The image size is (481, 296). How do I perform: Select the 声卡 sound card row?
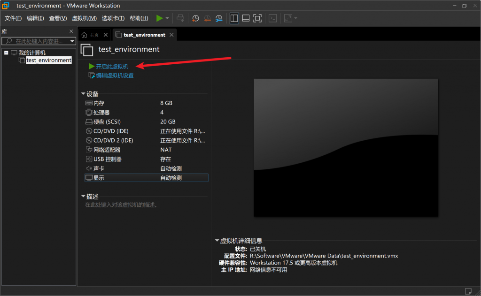147,168
